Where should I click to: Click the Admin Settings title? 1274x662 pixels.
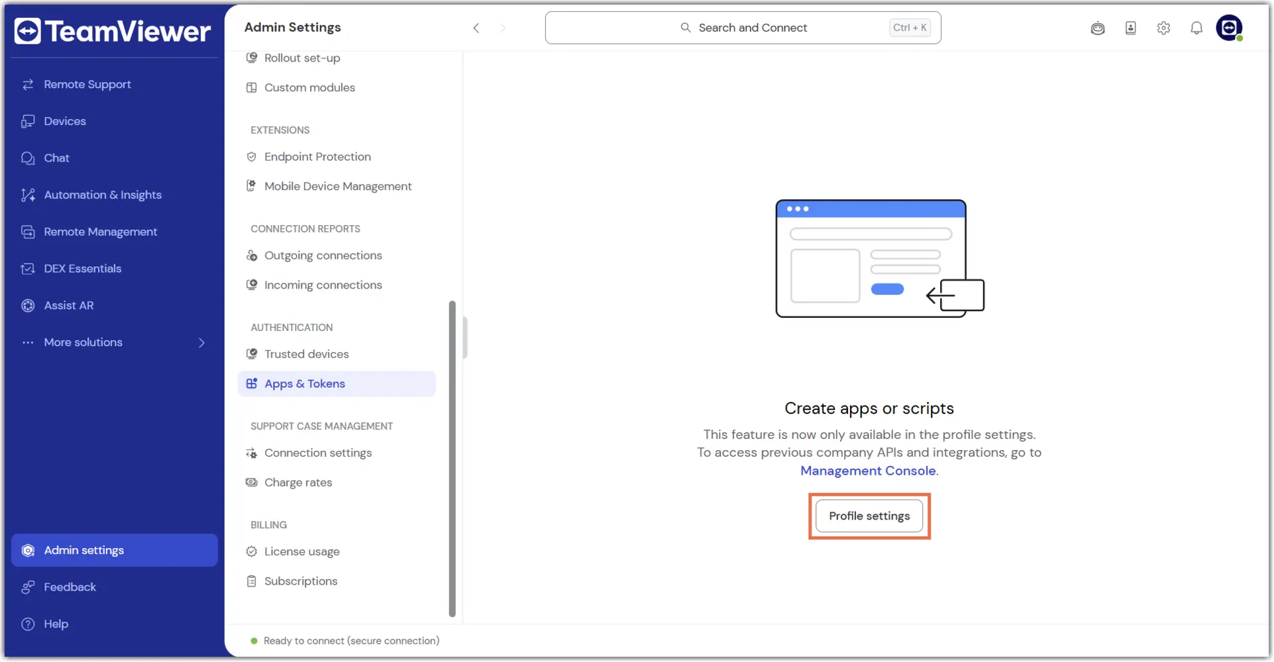(292, 27)
